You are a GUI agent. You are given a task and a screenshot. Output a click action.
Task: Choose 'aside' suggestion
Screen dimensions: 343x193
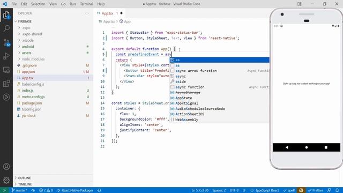[x=219, y=81]
